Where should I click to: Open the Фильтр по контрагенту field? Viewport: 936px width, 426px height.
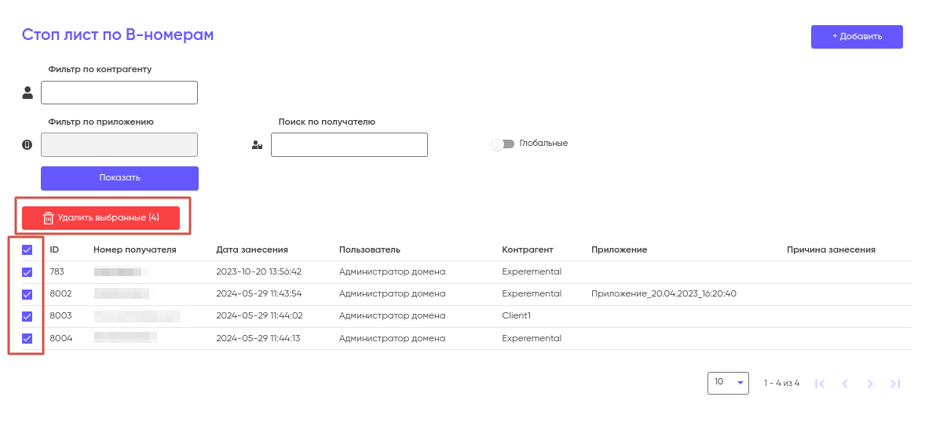click(119, 93)
